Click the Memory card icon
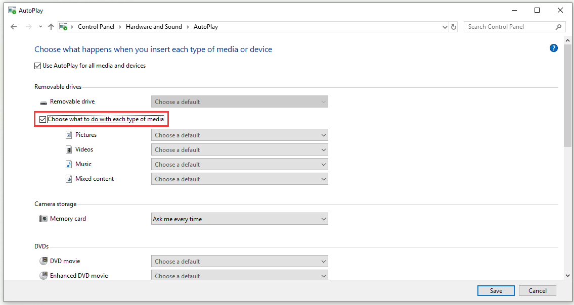This screenshot has height=305, width=574. pos(43,218)
